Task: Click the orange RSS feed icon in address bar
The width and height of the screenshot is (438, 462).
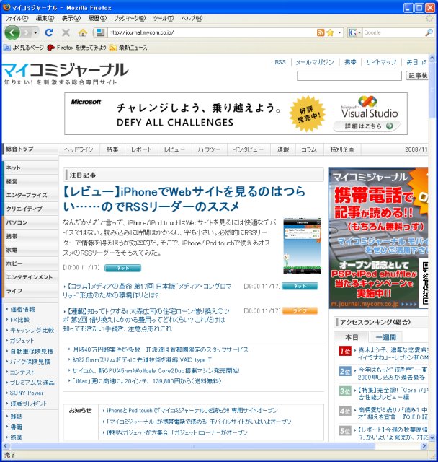Action: [321, 32]
